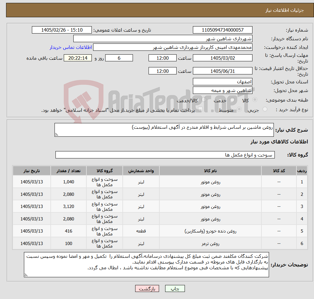
Task: Select the خدمت radio button
Action: [x=232, y=100]
